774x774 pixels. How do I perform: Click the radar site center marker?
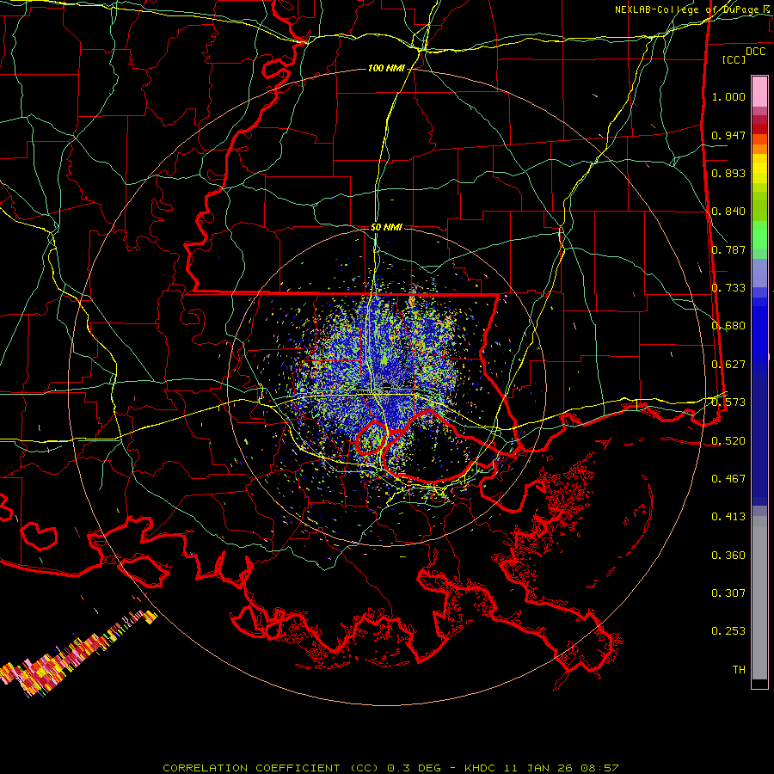pos(386,385)
